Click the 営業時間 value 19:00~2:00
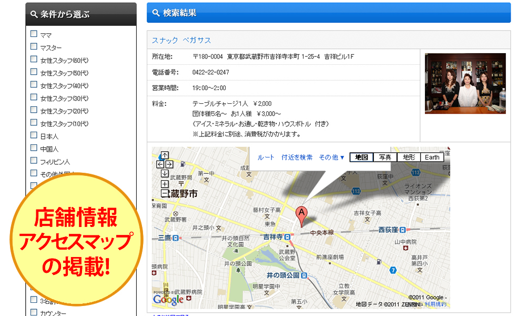Screen dimensions: 517x316 pyautogui.click(x=209, y=88)
